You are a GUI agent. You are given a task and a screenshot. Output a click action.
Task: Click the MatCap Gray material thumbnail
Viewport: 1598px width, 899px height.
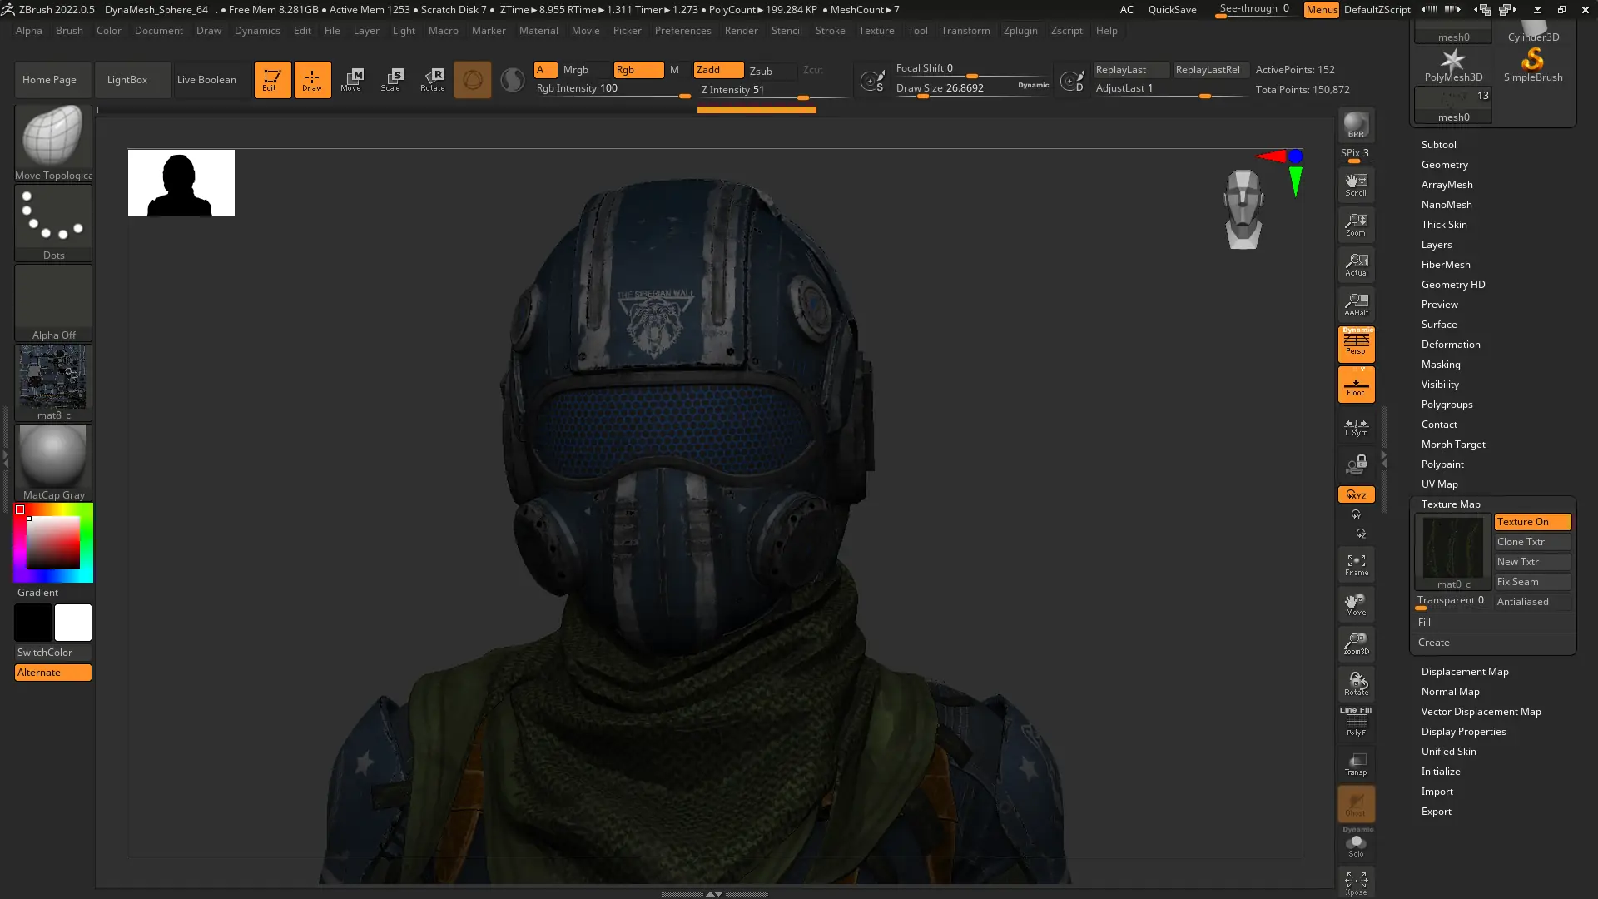click(x=53, y=457)
